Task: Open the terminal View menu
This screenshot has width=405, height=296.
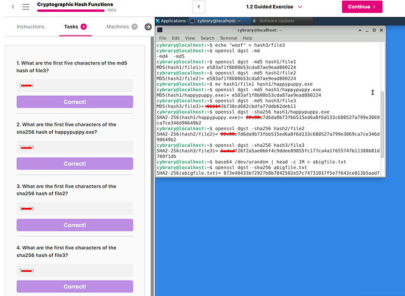Action: coord(190,38)
